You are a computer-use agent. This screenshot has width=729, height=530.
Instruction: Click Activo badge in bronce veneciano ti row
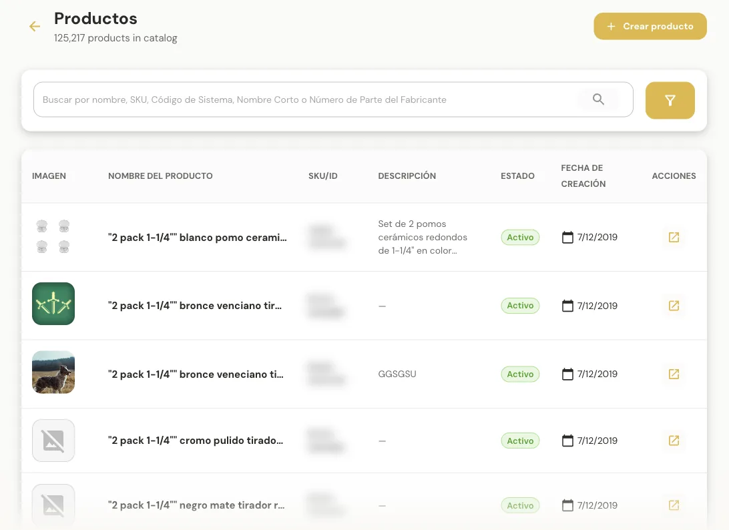click(520, 374)
